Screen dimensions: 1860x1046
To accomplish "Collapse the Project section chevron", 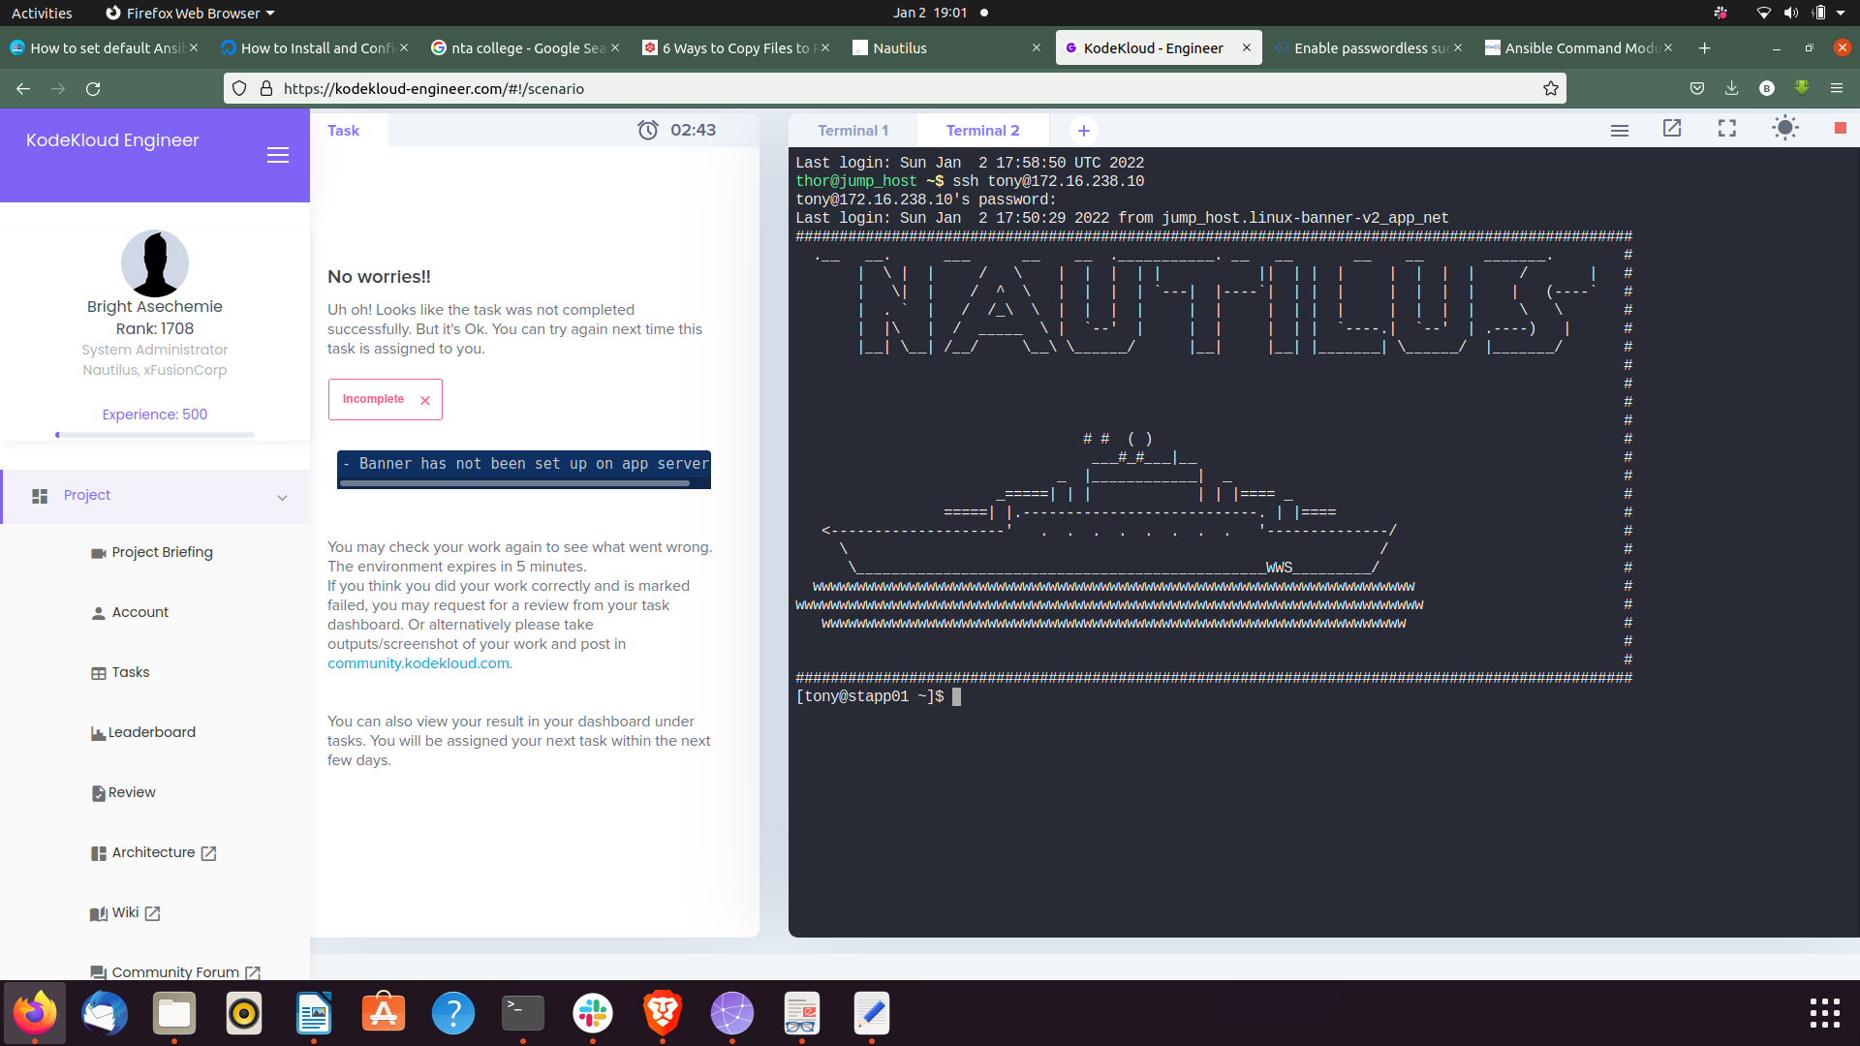I will 282,498.
